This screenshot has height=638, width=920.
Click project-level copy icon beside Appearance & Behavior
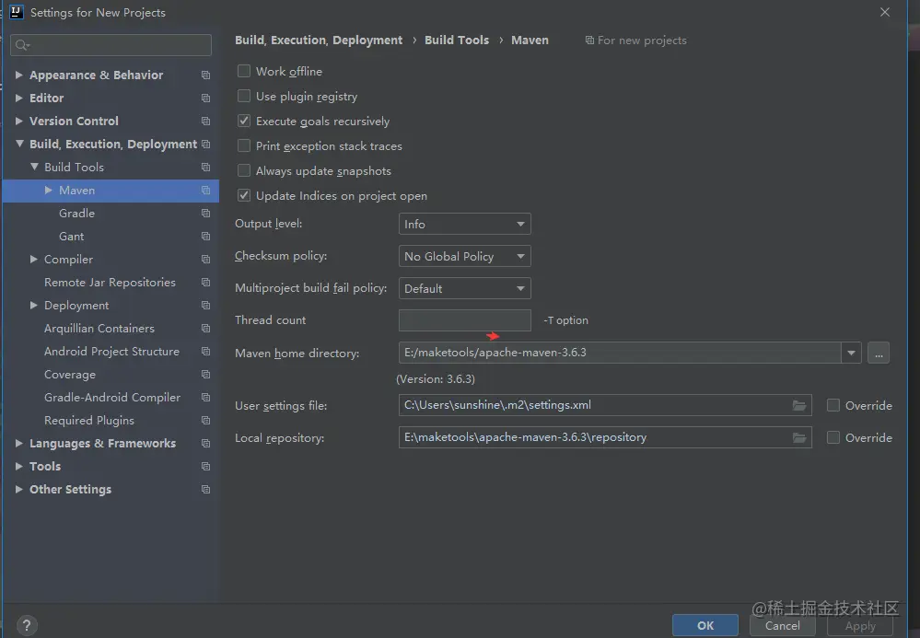coord(205,75)
